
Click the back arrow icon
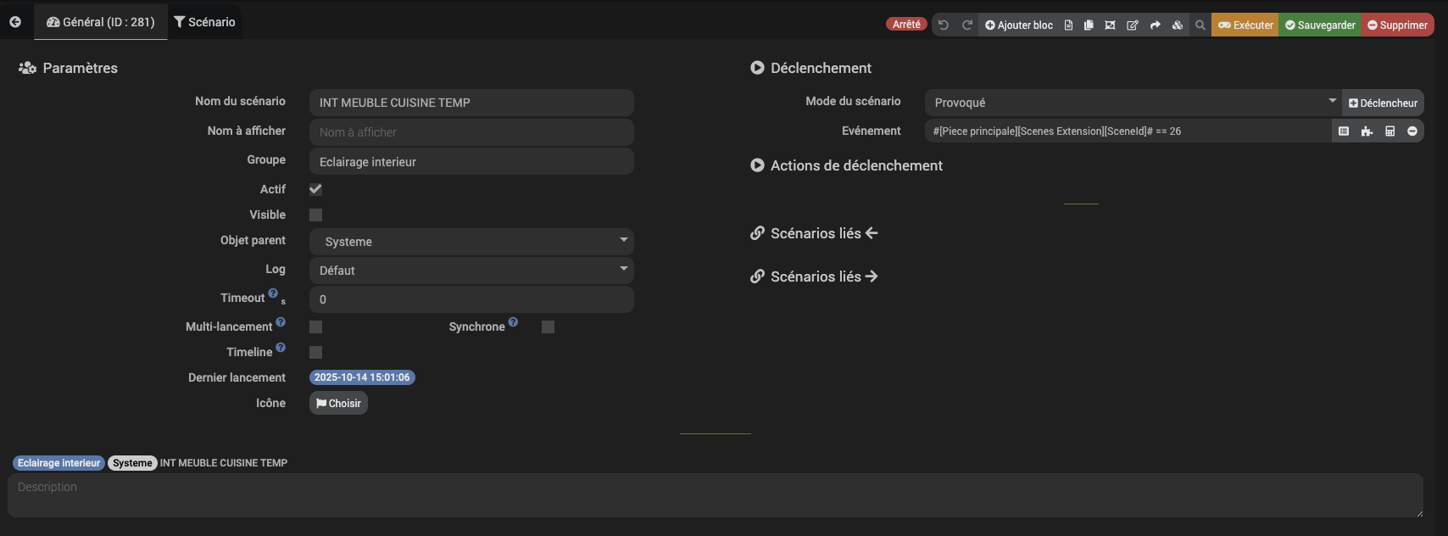15,22
